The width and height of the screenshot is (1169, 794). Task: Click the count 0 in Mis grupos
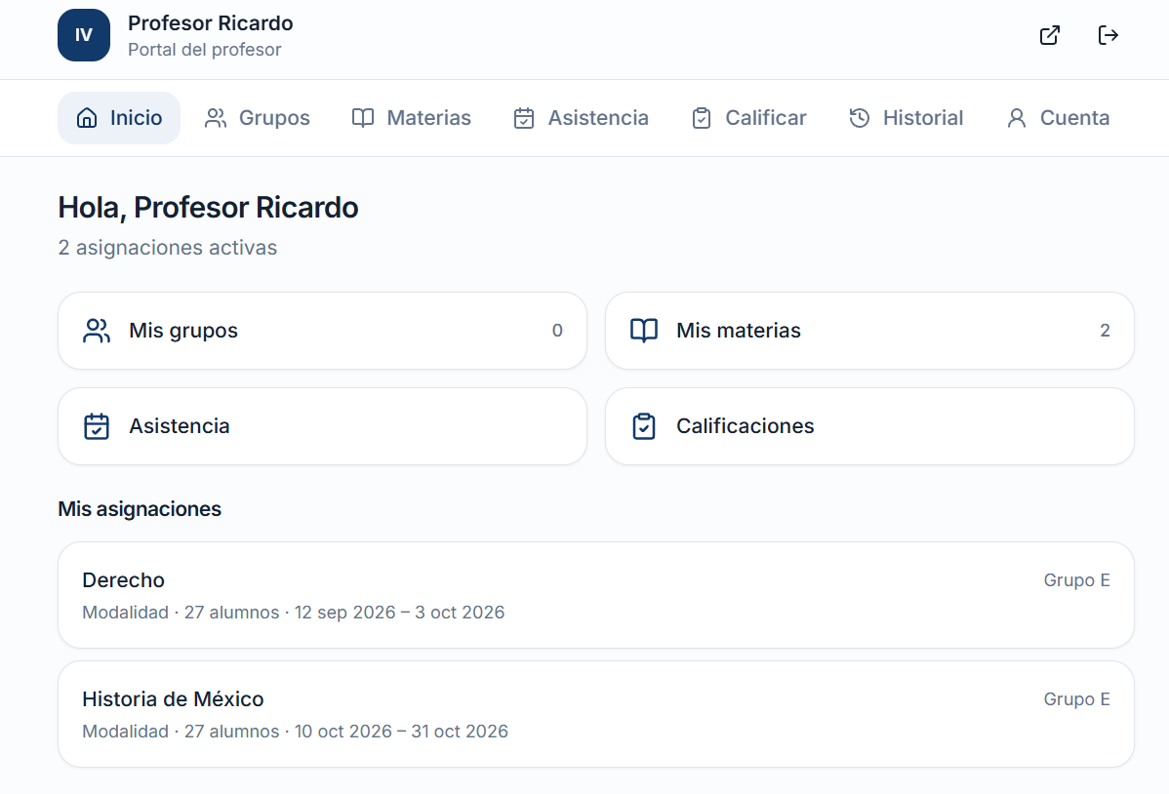(557, 331)
